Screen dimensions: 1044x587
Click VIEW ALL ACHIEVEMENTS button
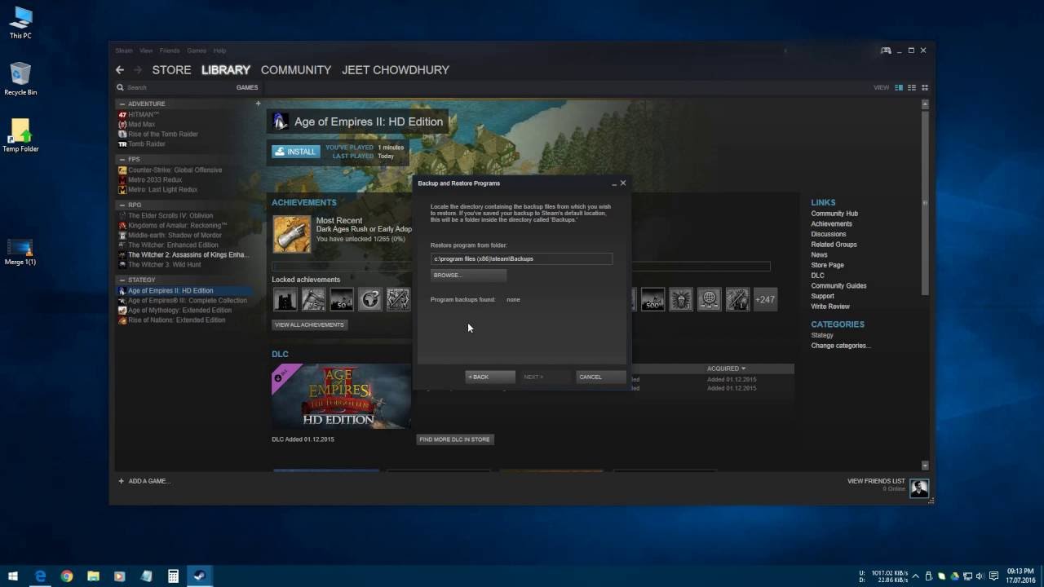click(310, 324)
